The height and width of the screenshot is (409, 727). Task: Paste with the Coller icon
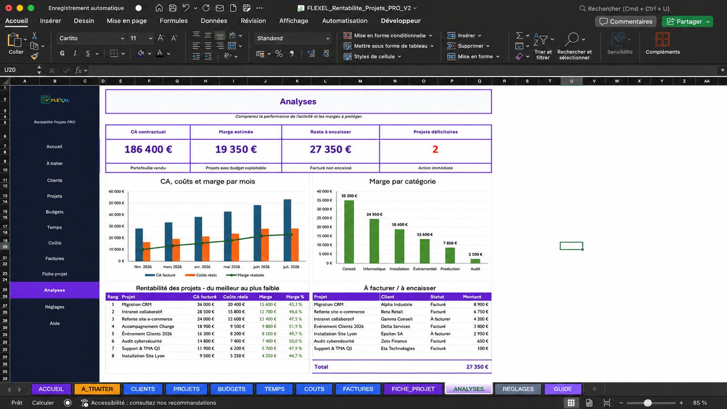click(15, 41)
